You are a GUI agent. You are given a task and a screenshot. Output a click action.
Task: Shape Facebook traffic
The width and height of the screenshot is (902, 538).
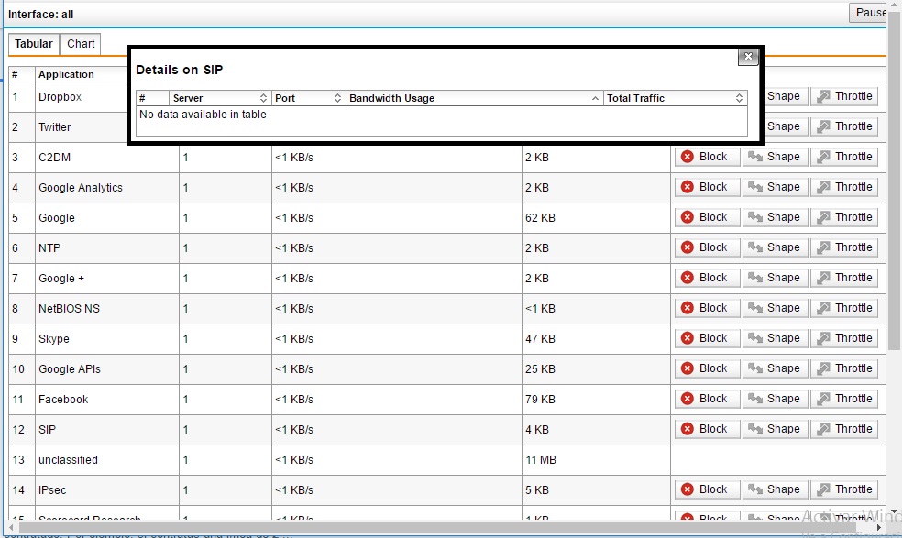775,399
